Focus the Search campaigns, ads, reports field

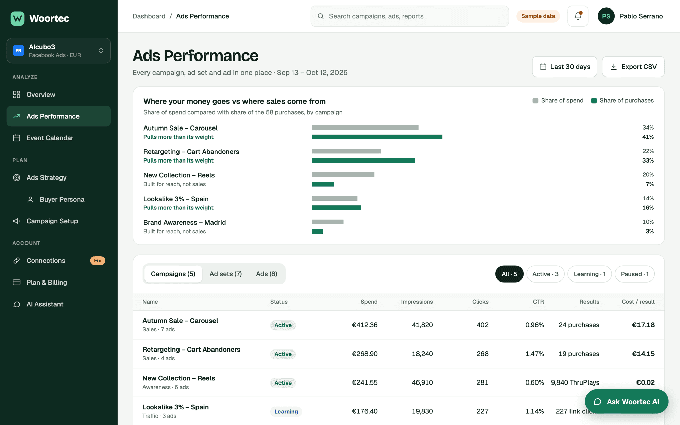pos(410,16)
